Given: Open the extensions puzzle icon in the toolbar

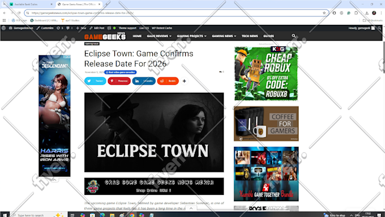Looking at the screenshot, I should coord(356,13).
